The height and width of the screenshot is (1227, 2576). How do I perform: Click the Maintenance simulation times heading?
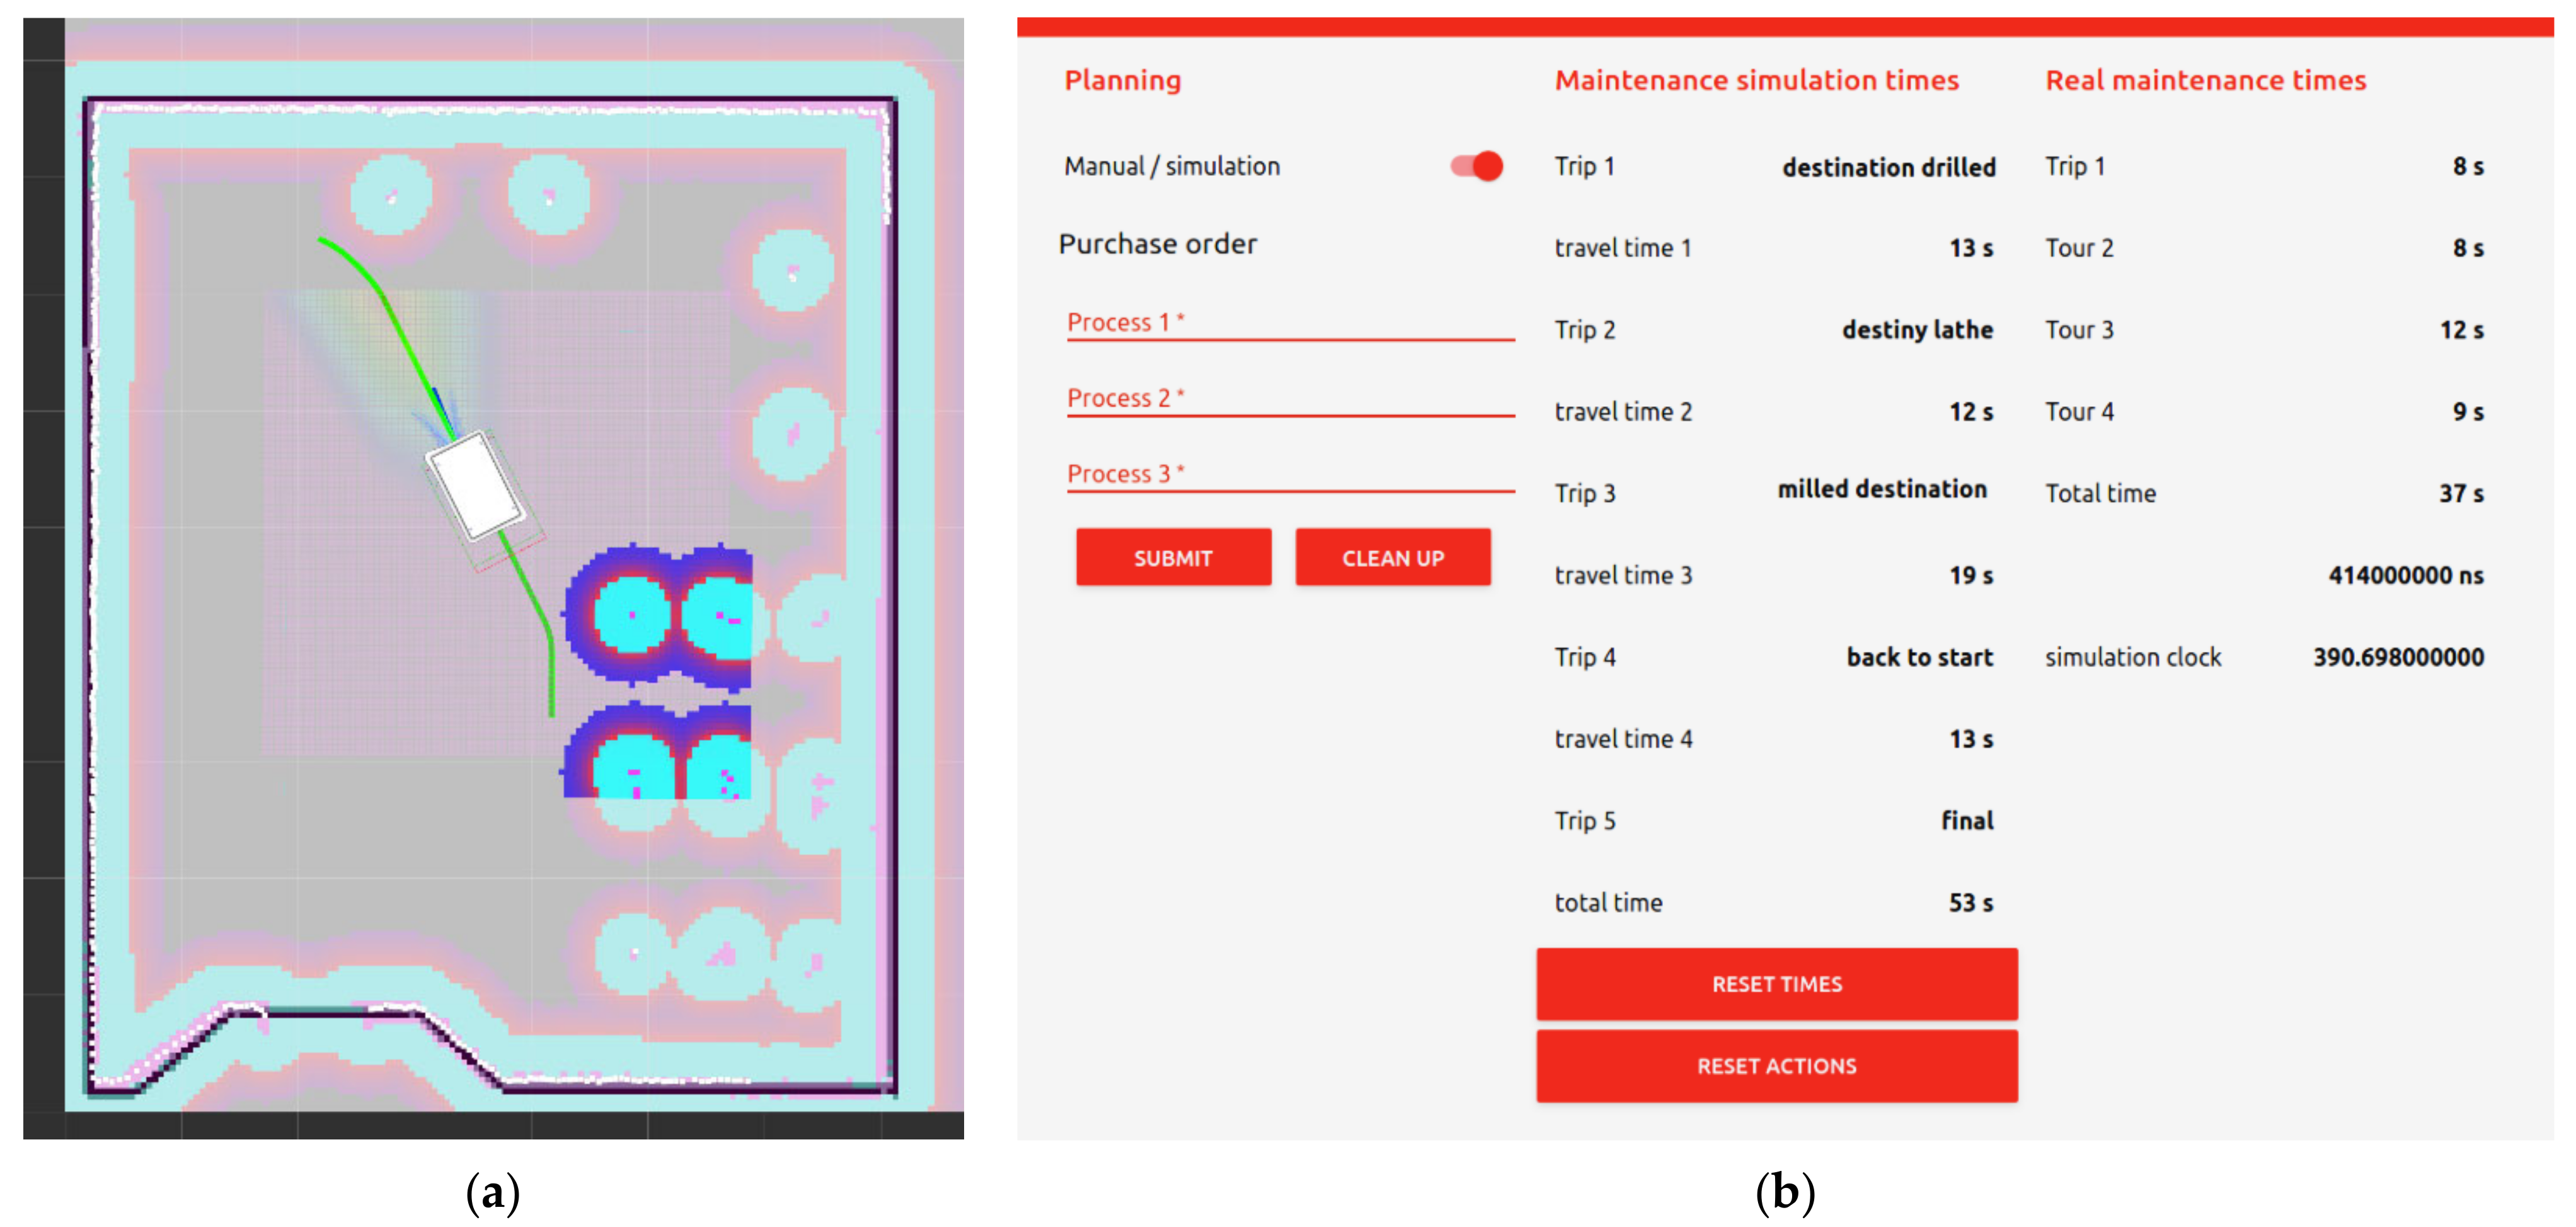(1756, 80)
